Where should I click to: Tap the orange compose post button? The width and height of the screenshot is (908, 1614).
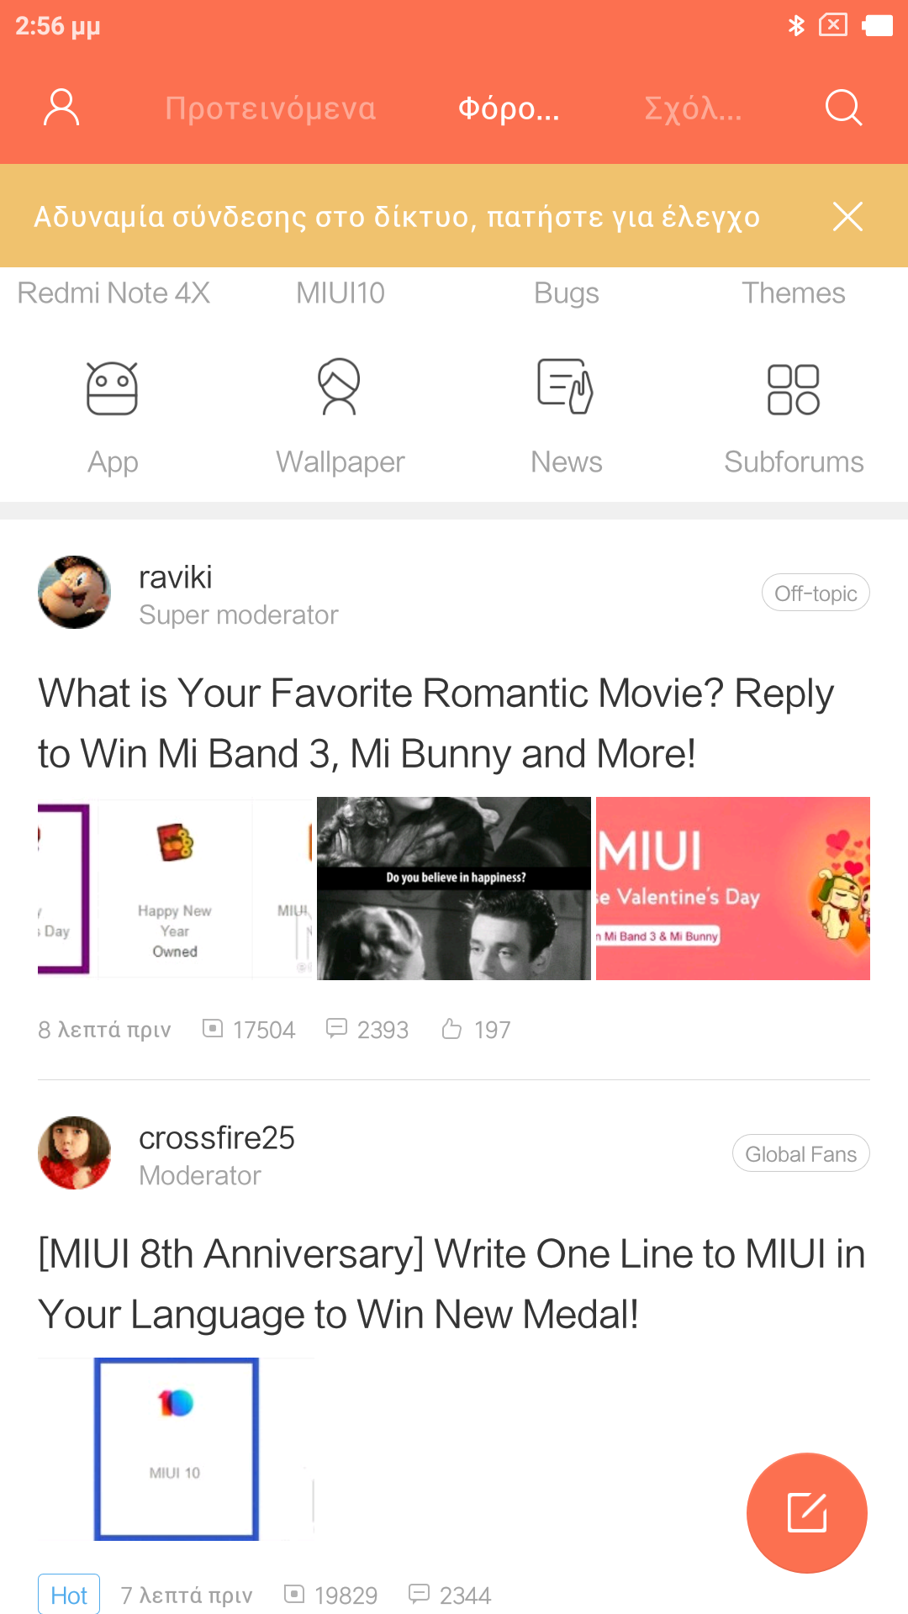807,1513
